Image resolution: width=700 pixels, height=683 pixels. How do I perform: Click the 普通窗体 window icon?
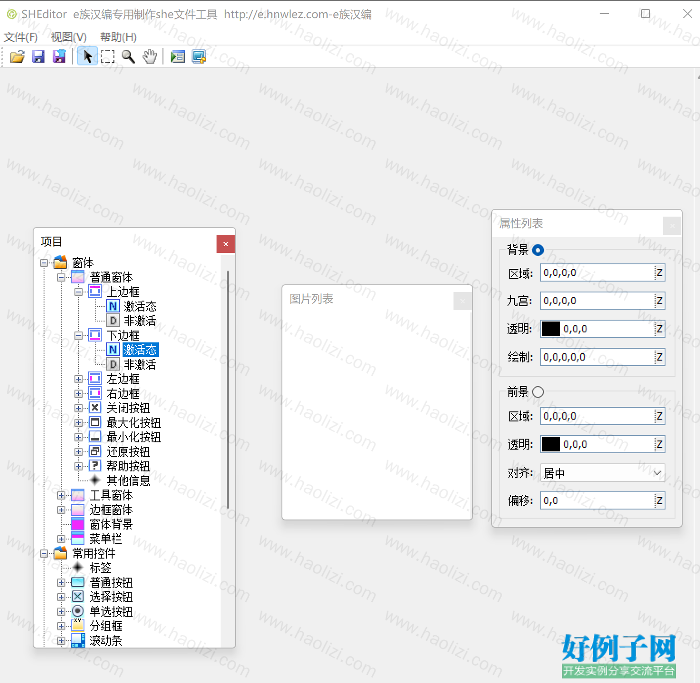pos(78,277)
